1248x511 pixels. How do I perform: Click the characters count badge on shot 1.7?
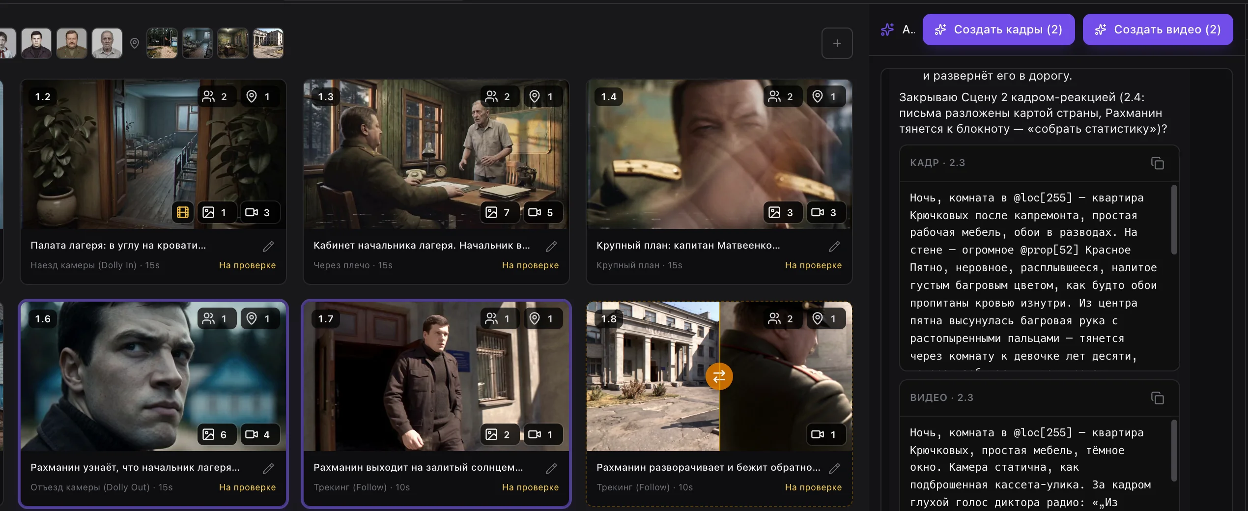(x=498, y=318)
